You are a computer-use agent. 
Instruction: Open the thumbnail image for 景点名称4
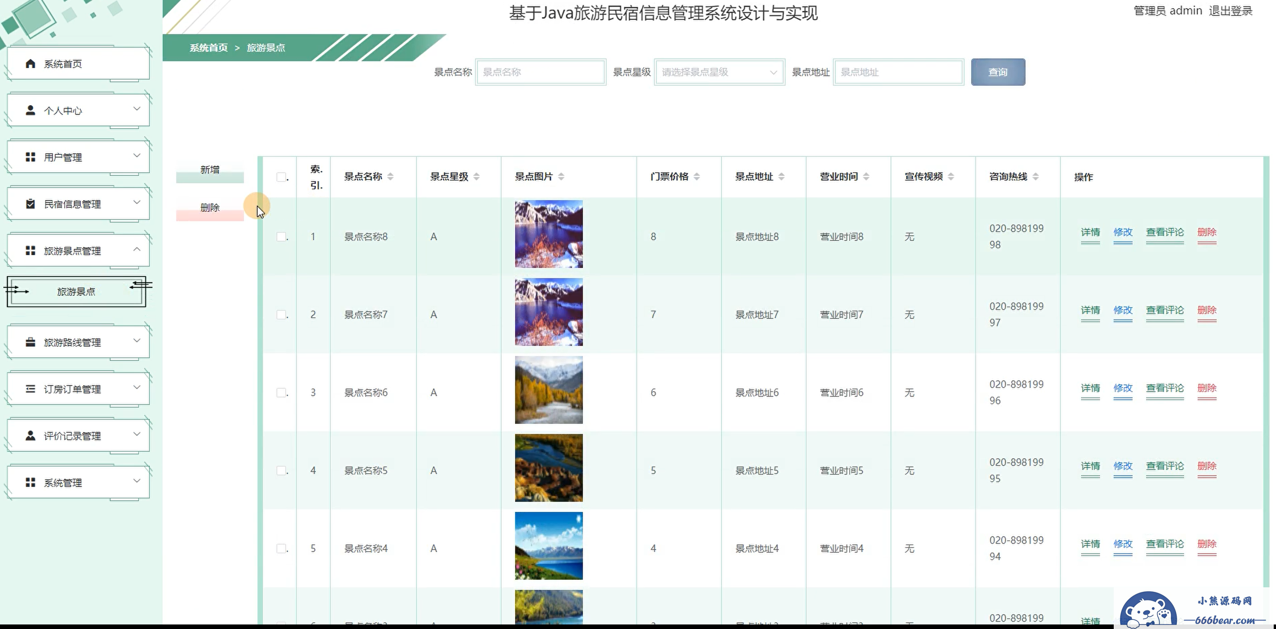tap(549, 546)
